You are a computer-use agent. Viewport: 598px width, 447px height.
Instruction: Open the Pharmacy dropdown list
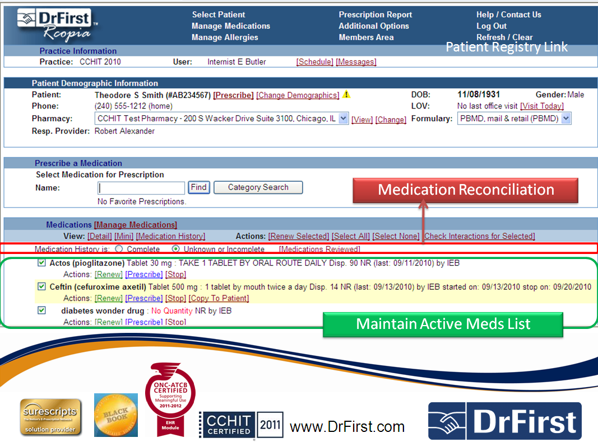click(343, 119)
